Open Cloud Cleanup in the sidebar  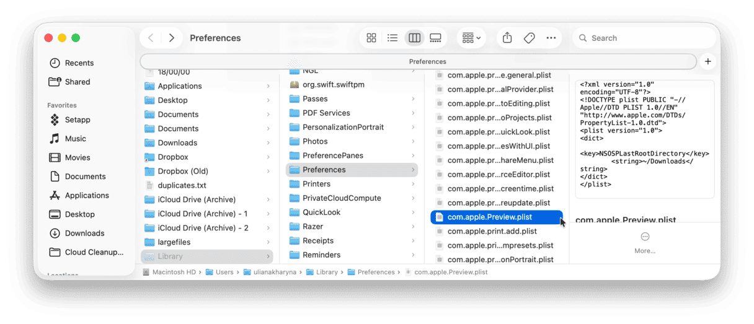94,252
